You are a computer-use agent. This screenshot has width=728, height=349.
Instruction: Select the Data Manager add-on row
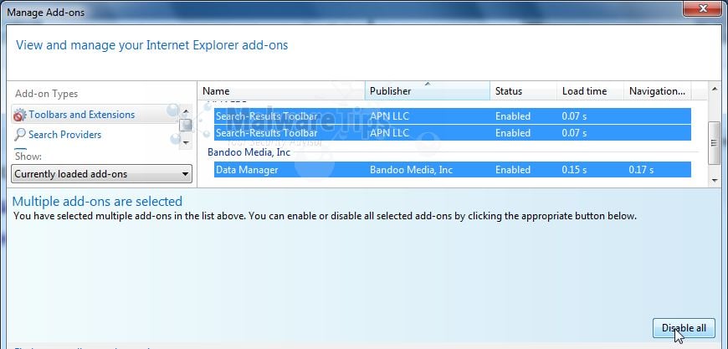(x=453, y=170)
